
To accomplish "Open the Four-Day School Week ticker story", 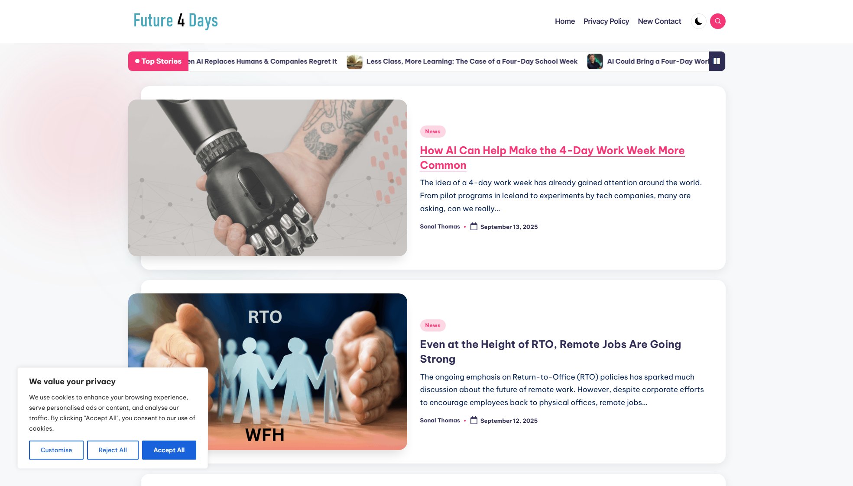I will (x=472, y=61).
